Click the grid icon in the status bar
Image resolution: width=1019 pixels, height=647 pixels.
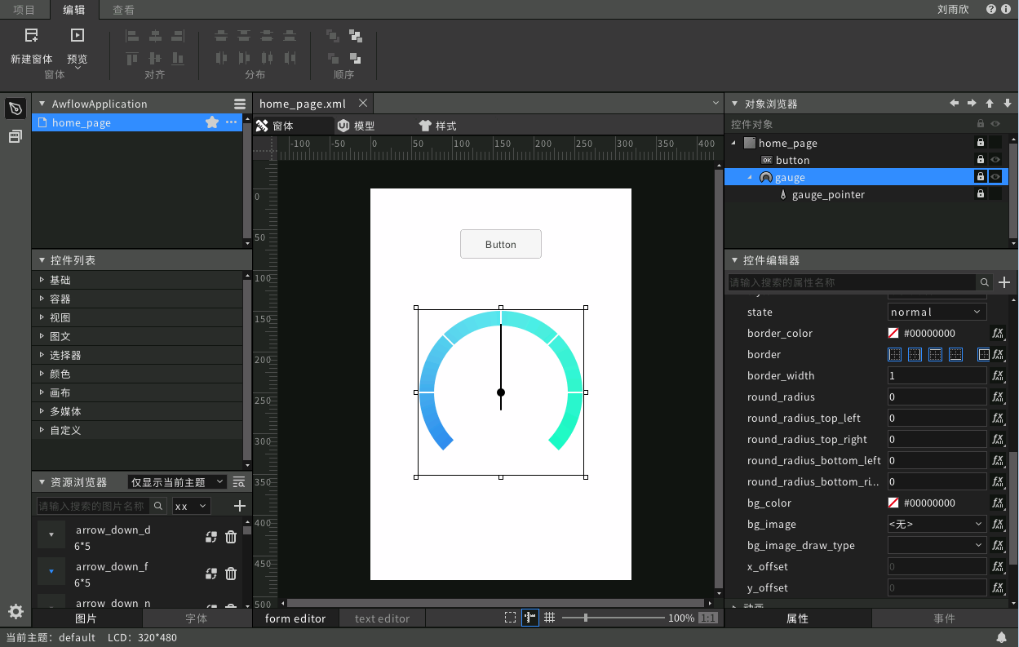(549, 618)
